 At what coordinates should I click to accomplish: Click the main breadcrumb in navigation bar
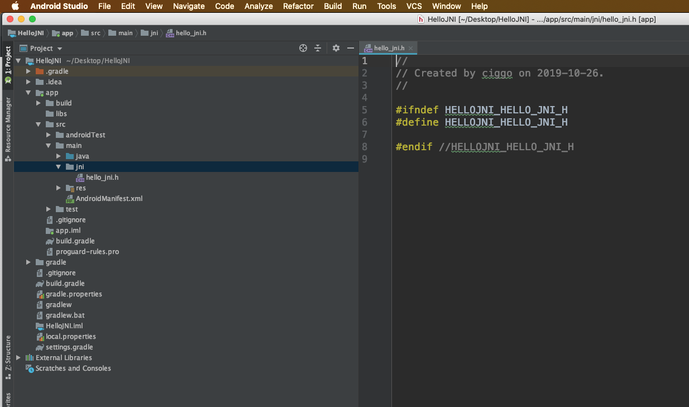(121, 33)
